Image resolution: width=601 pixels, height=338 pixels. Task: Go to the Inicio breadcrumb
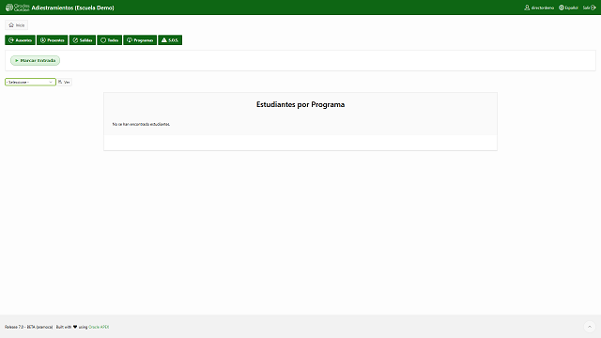tap(17, 25)
